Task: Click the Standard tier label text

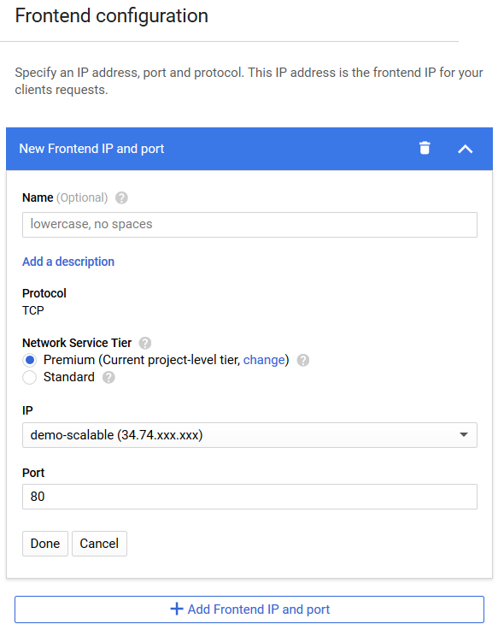Action: (x=69, y=377)
